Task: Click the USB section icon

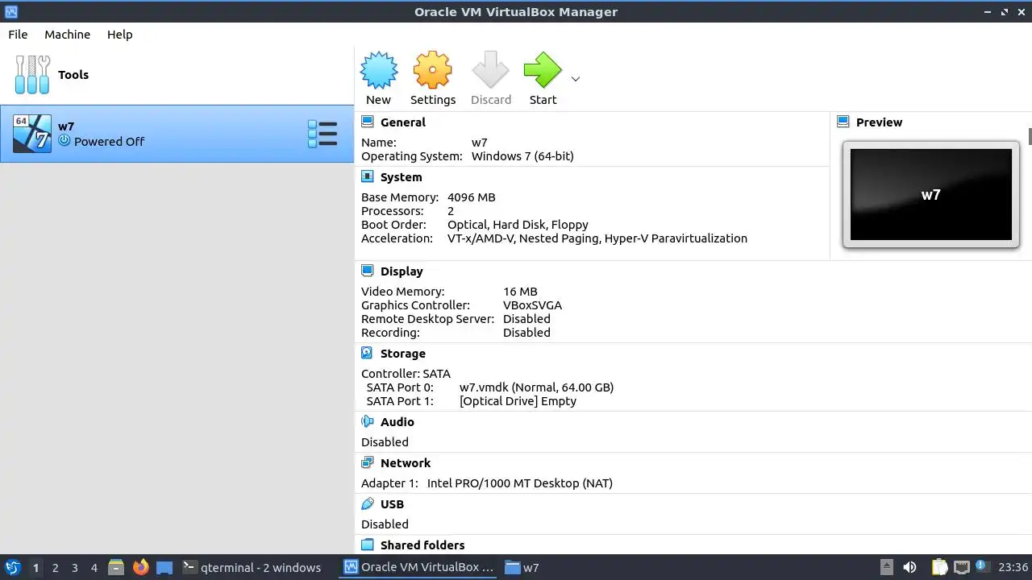Action: pos(368,503)
